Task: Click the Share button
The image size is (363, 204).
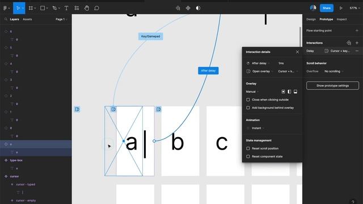Action: (327, 8)
